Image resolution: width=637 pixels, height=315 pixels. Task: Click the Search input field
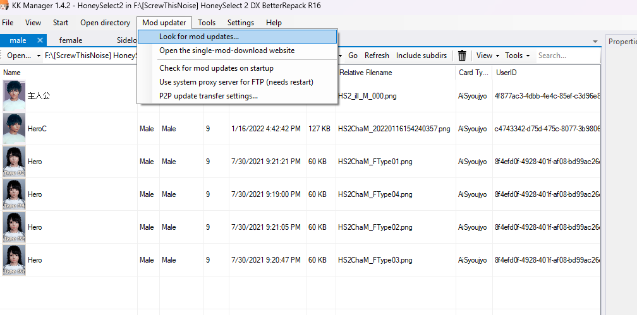click(567, 56)
